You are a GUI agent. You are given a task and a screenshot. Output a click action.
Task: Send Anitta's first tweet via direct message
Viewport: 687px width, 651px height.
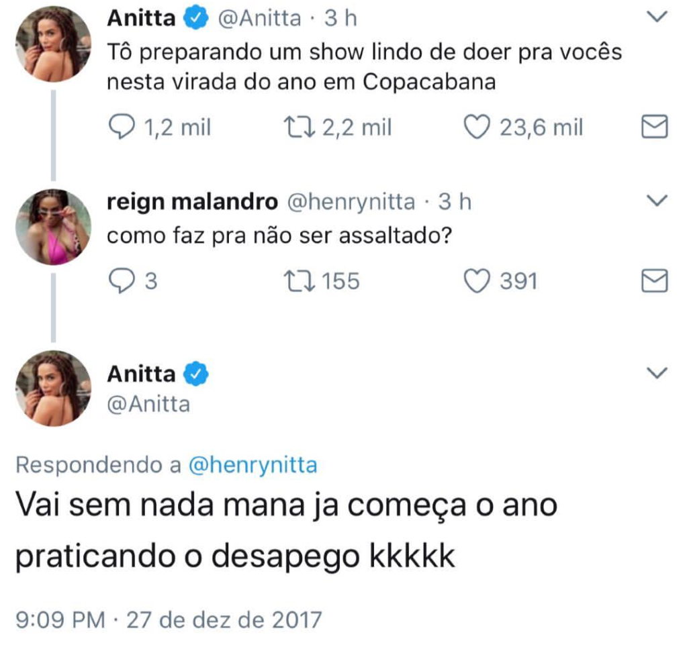click(x=655, y=127)
